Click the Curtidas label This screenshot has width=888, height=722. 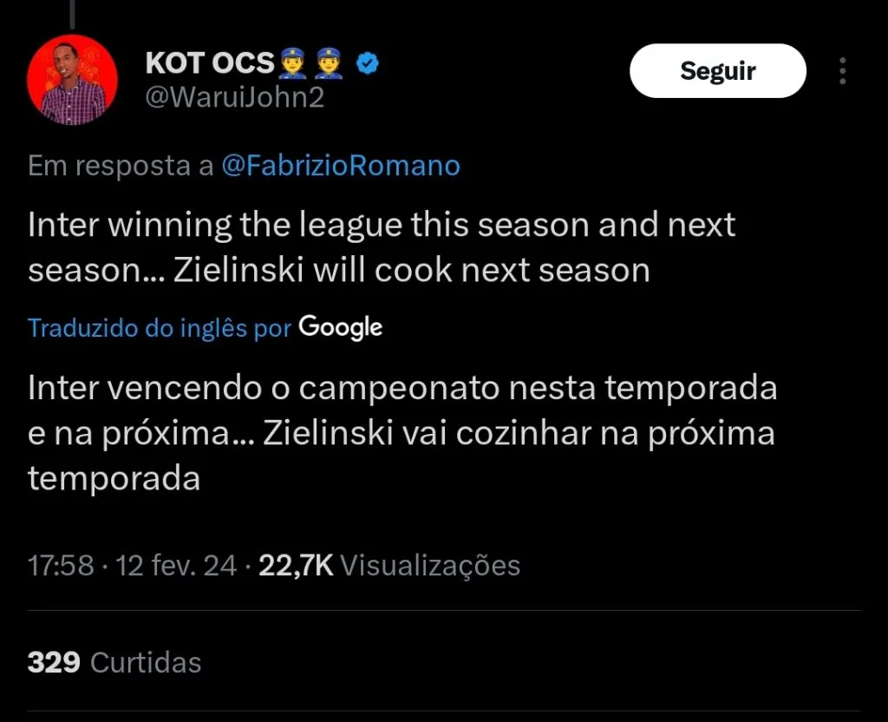(x=146, y=663)
